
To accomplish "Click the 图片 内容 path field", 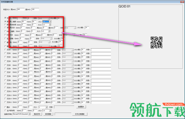I will [64, 107].
